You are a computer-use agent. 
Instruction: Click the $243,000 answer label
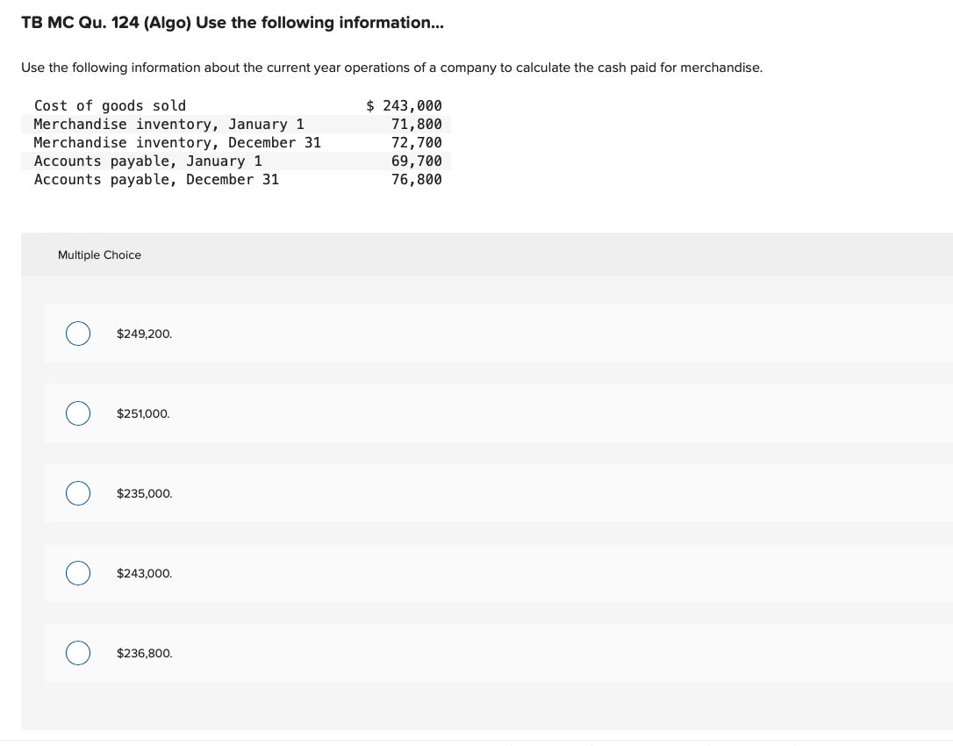[x=144, y=573]
